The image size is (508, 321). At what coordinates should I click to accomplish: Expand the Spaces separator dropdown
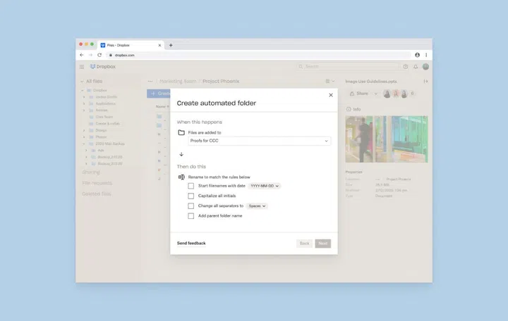(257, 206)
